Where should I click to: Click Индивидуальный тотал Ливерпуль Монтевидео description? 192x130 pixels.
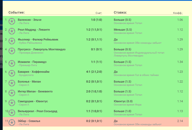tap(139, 54)
